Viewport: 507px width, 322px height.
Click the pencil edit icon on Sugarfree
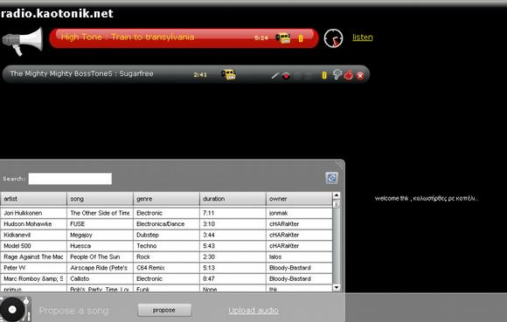coord(274,76)
